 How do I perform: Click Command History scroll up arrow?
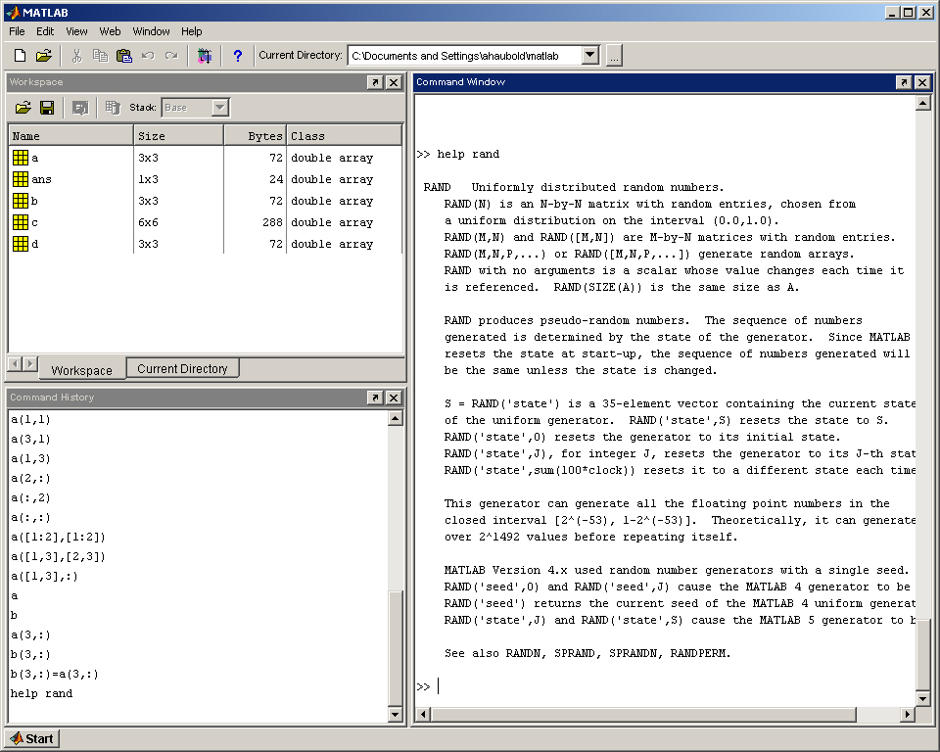click(x=395, y=418)
